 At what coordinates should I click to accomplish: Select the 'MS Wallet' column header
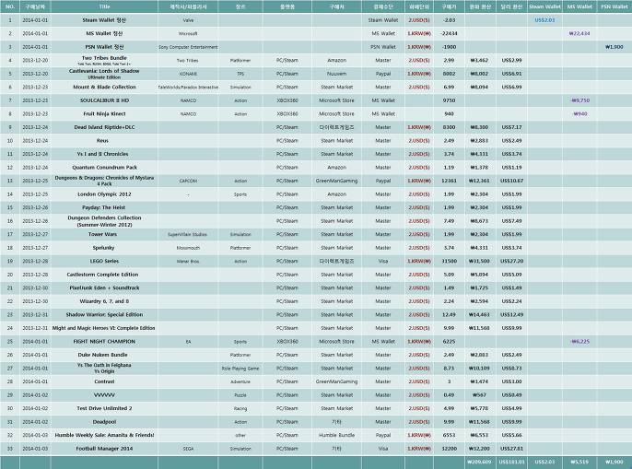[579, 6]
